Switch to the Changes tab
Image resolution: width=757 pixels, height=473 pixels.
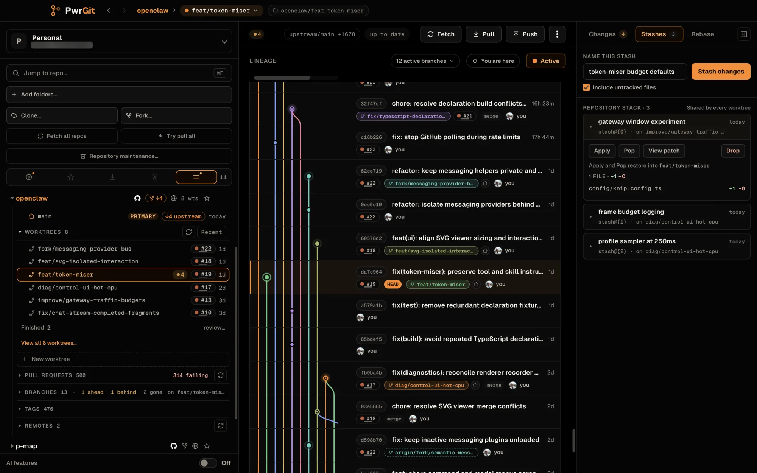tap(607, 34)
